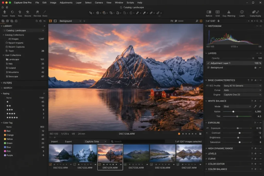
Task: Toggle the checkbox for DSC1235.ARW
Action: click(125, 164)
